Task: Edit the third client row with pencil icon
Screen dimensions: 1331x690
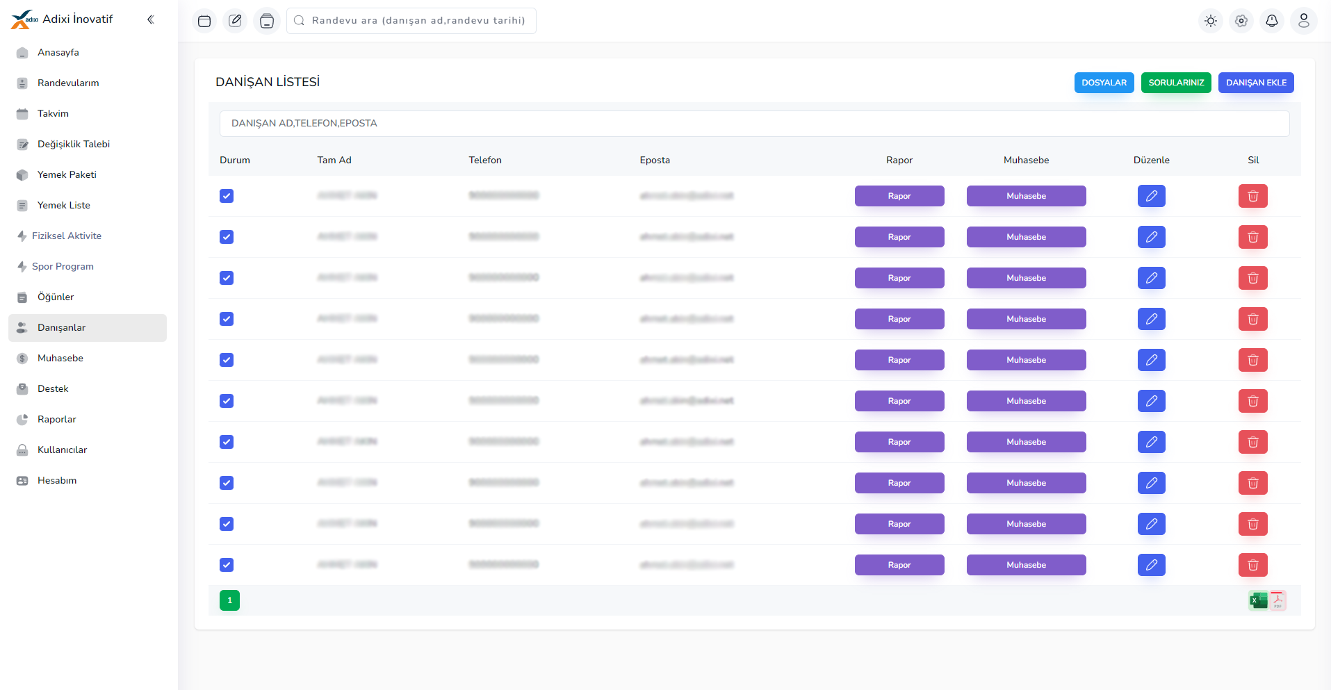Action: click(1152, 278)
